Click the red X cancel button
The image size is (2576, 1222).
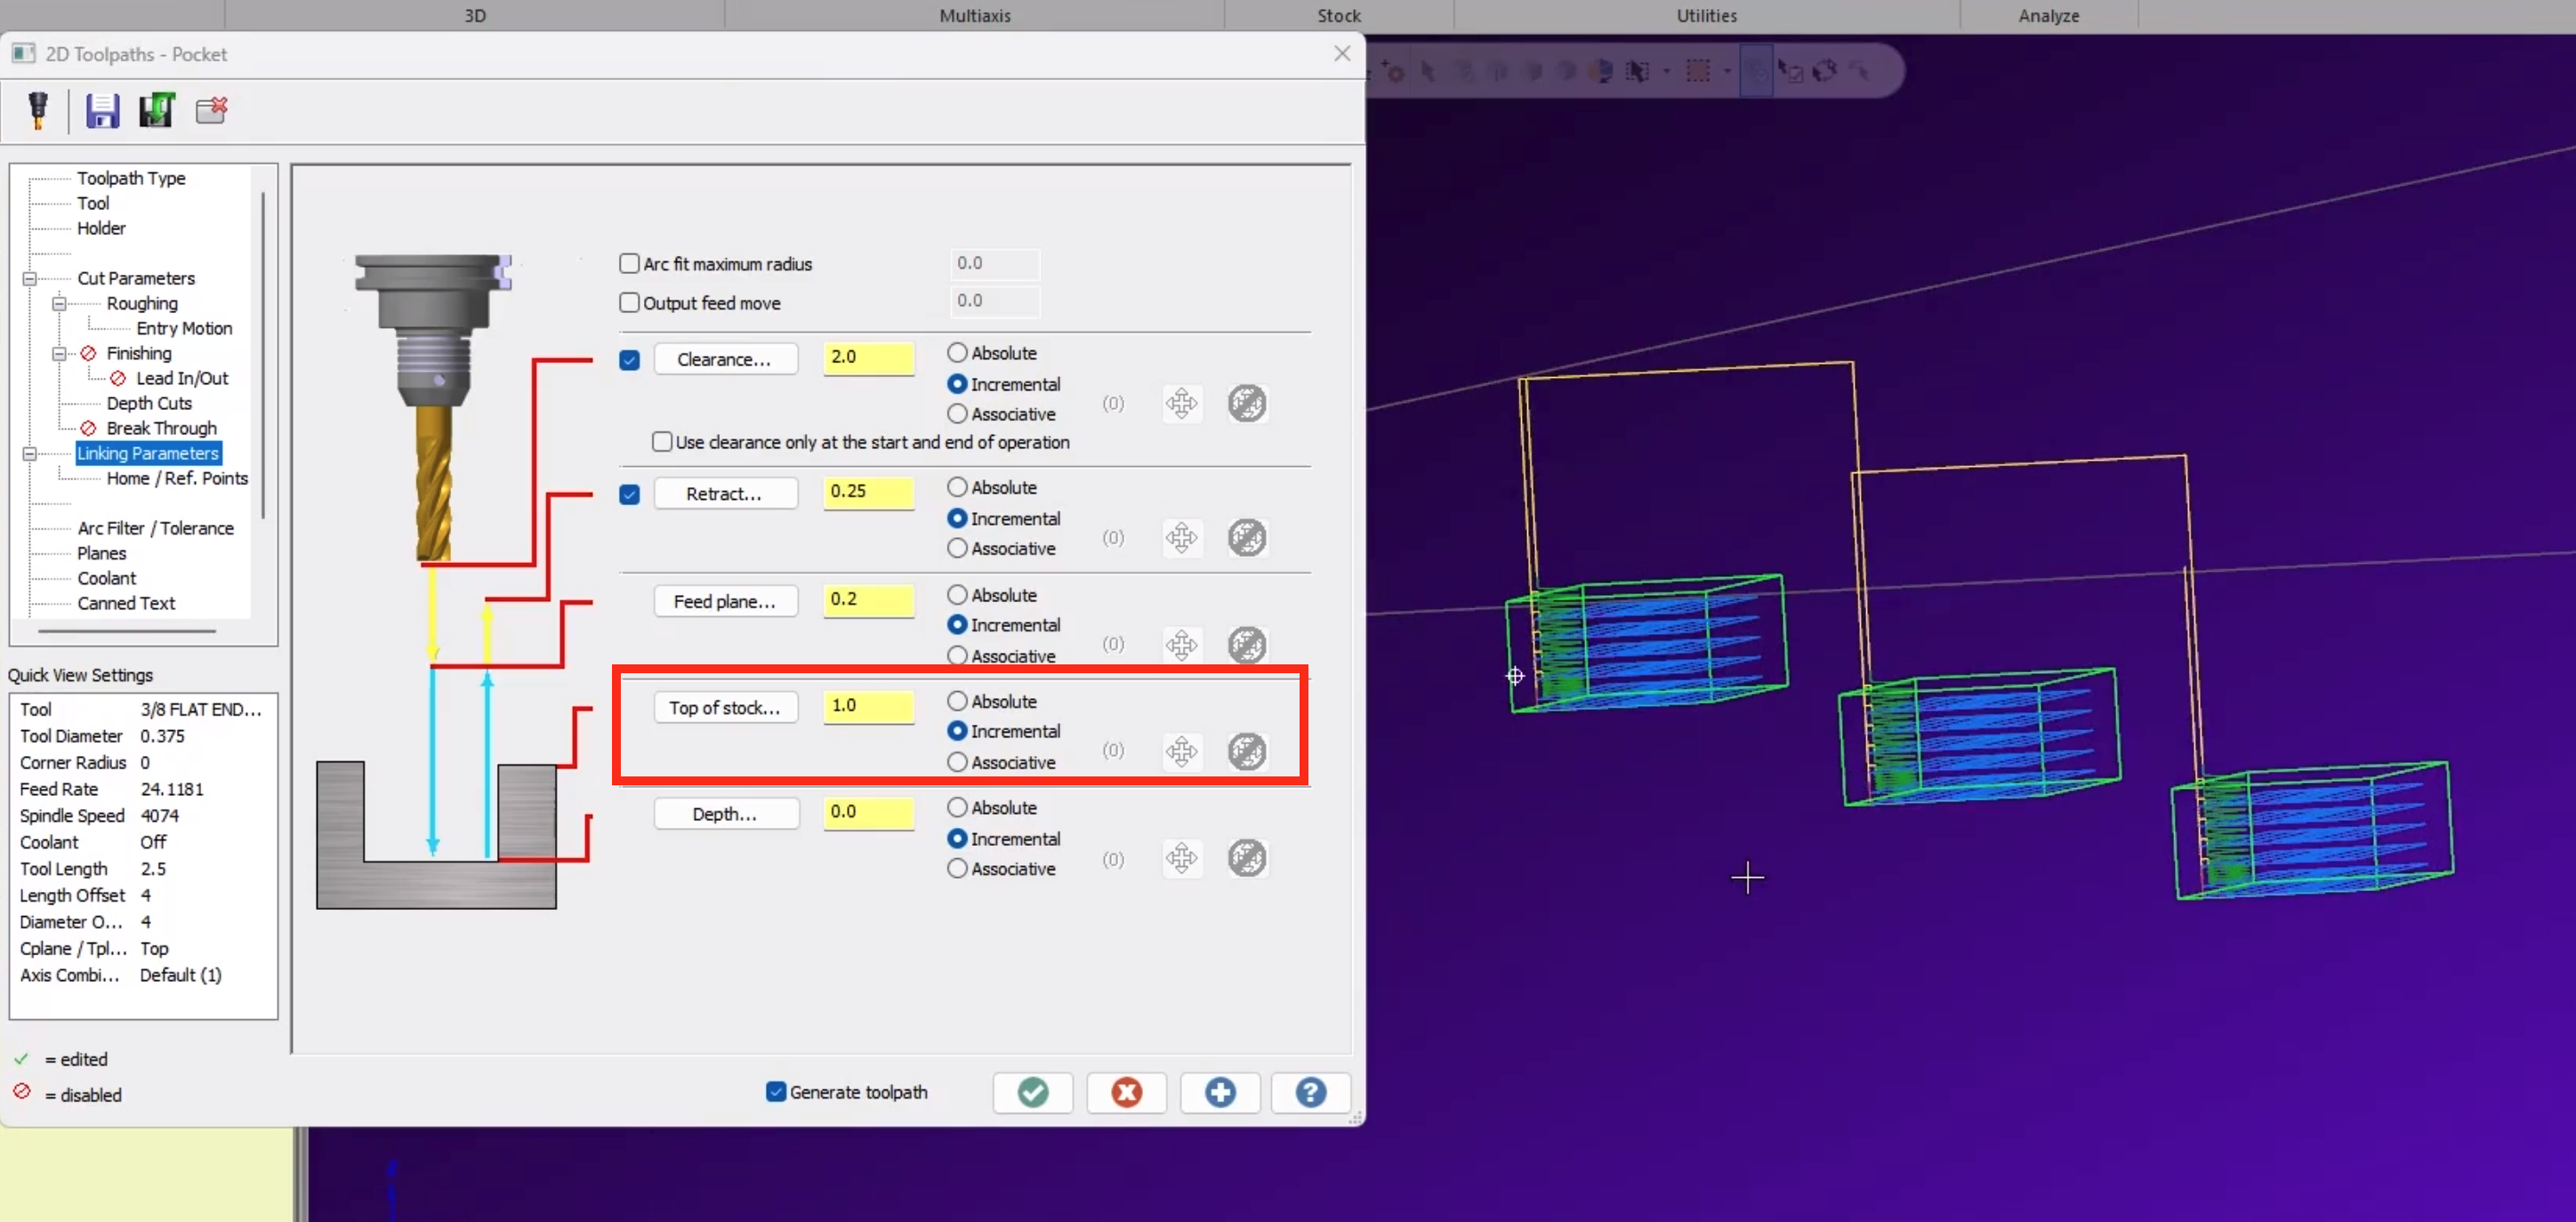1127,1092
